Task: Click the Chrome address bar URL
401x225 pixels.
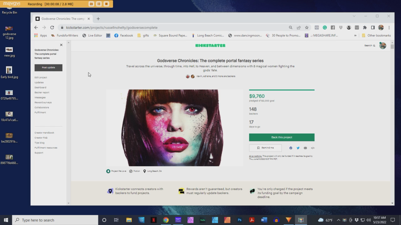Action: (112, 27)
